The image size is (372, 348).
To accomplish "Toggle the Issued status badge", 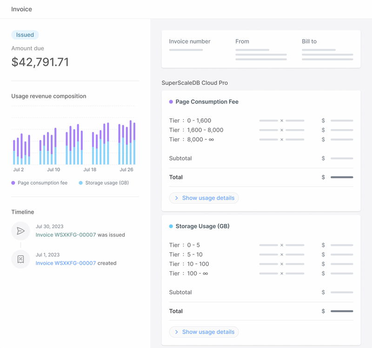I will point(25,34).
